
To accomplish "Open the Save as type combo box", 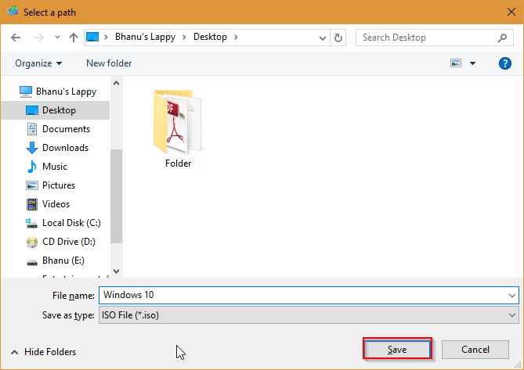I will [309, 315].
